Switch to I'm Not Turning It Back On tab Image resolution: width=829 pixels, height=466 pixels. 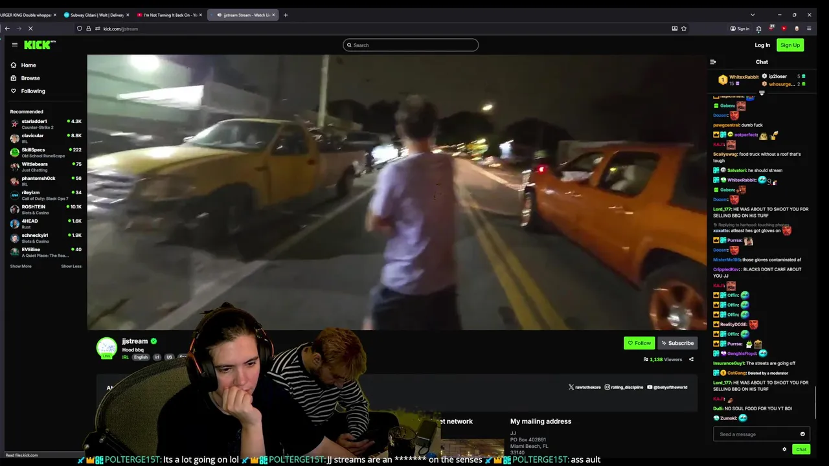[170, 15]
